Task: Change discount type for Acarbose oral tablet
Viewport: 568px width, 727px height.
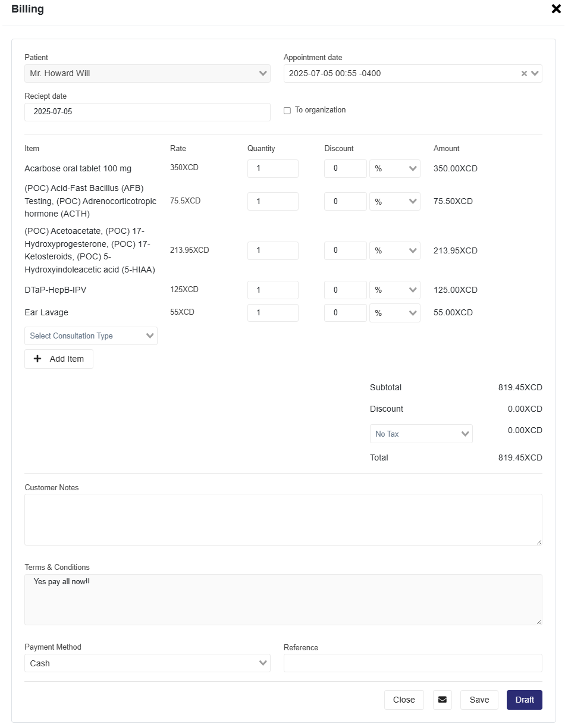Action: pos(394,168)
